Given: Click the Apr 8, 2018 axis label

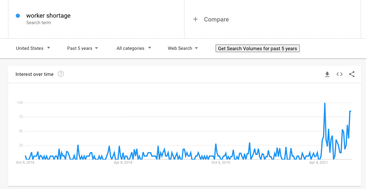Looking at the screenshot, I should point(123,163).
